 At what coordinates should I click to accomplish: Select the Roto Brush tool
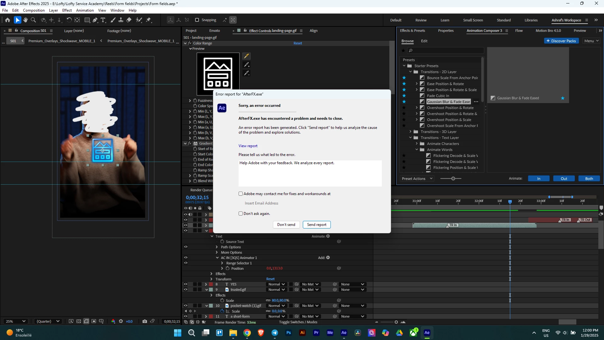(x=139, y=20)
